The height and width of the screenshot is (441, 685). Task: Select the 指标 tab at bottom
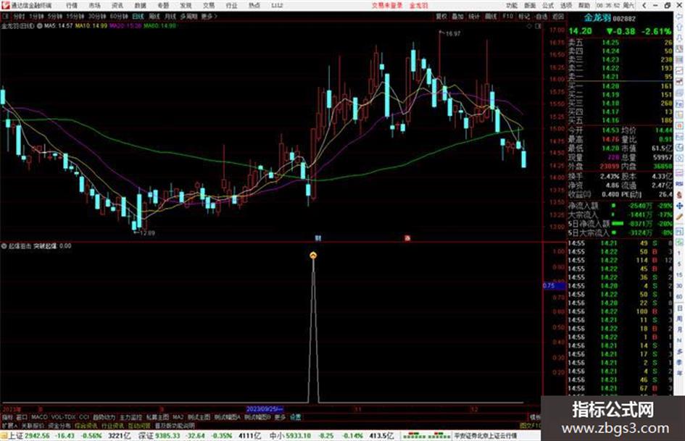pos(7,417)
